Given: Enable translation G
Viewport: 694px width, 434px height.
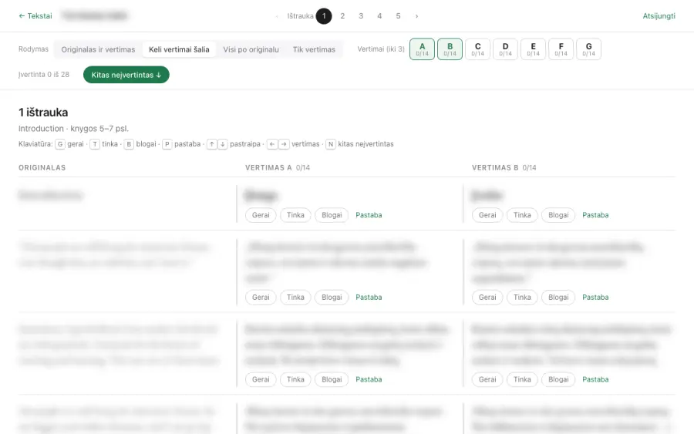Looking at the screenshot, I should pos(588,49).
